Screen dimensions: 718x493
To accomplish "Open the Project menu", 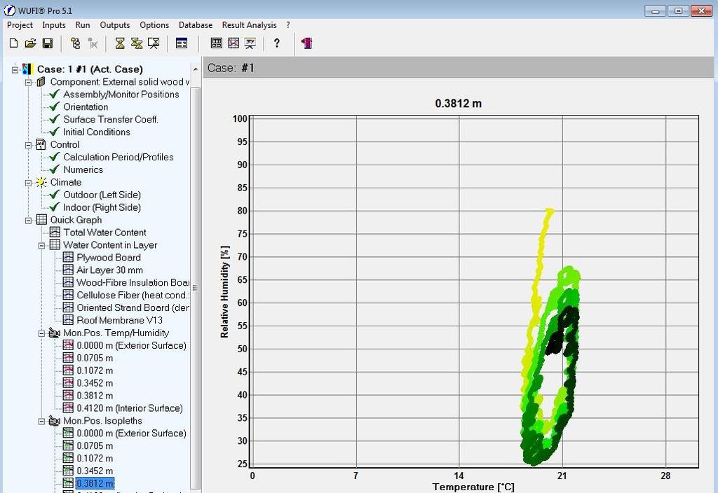I will (x=20, y=25).
